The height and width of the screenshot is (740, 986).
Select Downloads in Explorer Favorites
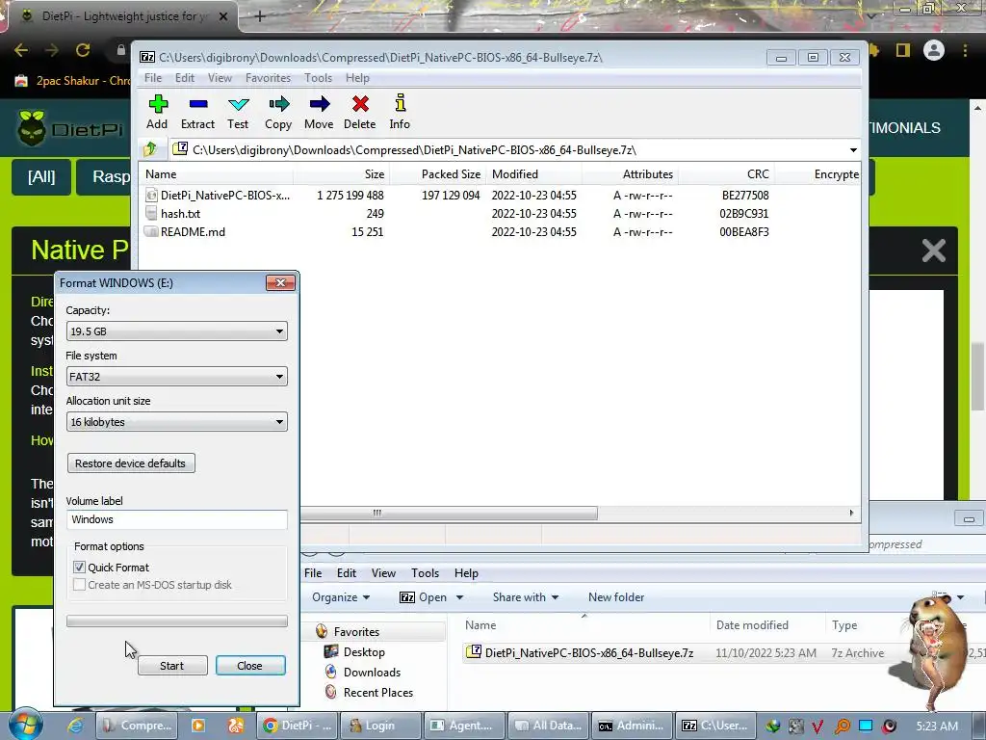point(371,672)
